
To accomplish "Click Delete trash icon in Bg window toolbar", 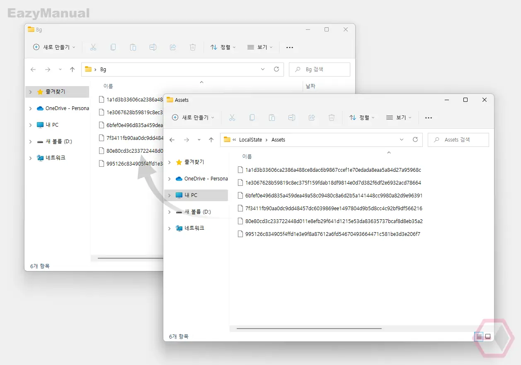I will [x=193, y=47].
